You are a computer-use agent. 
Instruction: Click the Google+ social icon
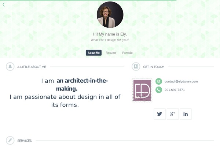click(172, 114)
